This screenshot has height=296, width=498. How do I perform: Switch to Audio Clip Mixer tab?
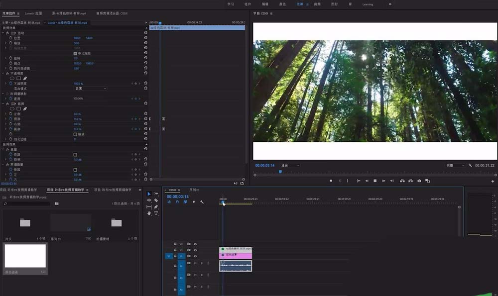[x=112, y=13]
